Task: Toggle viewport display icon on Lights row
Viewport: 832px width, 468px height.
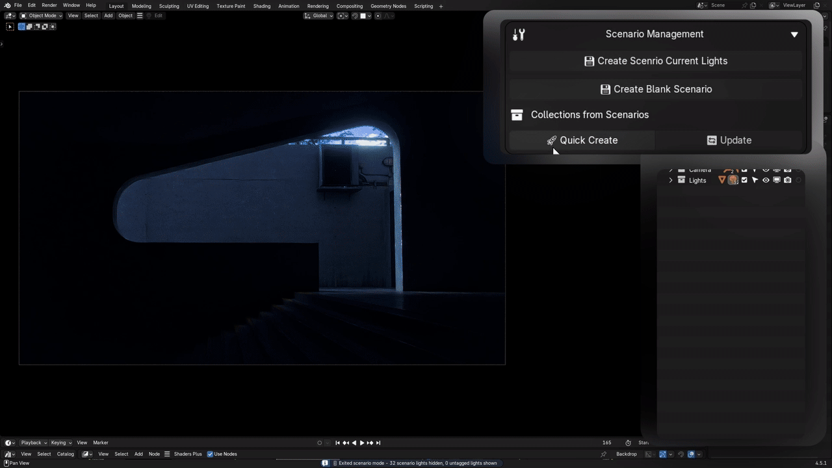Action: pos(777,180)
